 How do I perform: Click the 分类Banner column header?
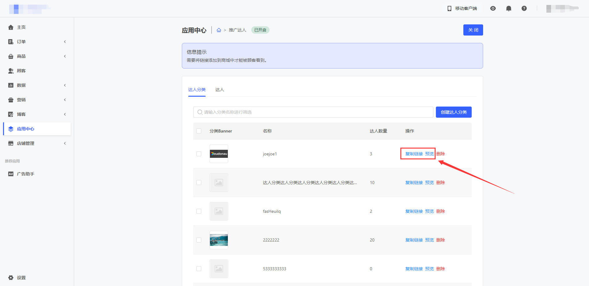point(221,131)
